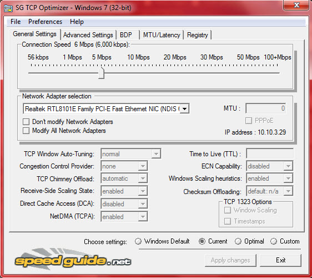
Task: Open TCP Window Auto-Tuning dropdown
Action: pyautogui.click(x=156, y=154)
